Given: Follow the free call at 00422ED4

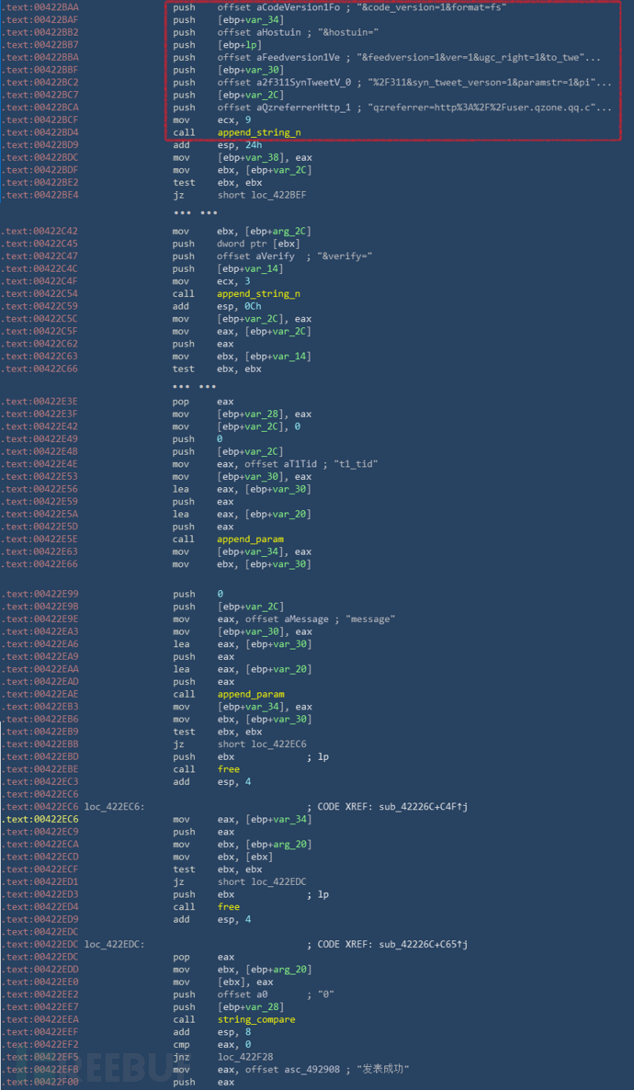Looking at the screenshot, I should coord(228,907).
